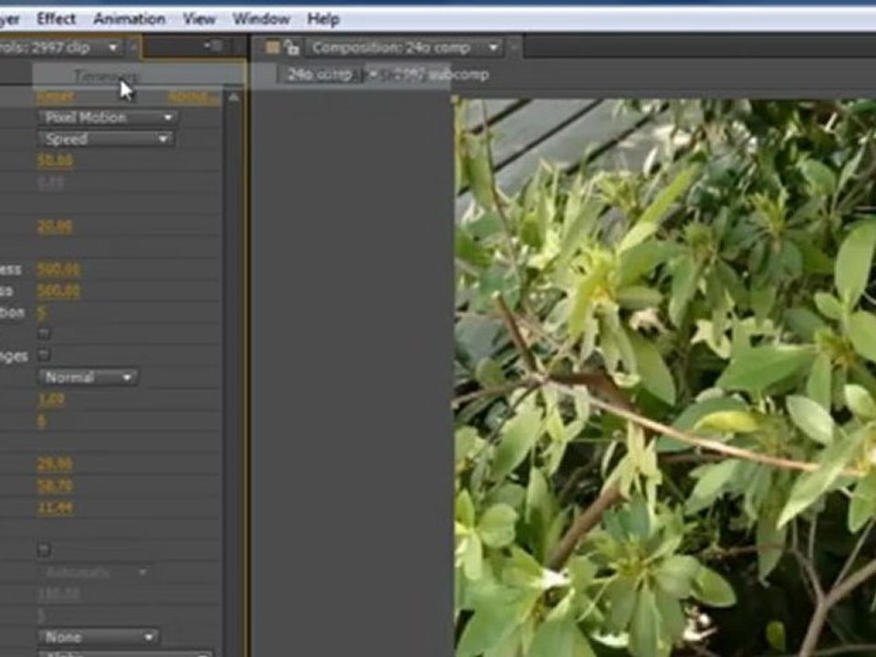Open the Effect menu
This screenshot has height=657, width=876.
point(56,19)
